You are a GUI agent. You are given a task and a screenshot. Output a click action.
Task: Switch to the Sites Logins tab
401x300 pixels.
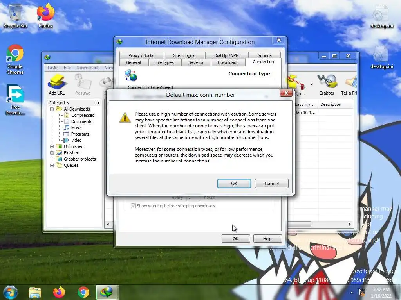[184, 55]
